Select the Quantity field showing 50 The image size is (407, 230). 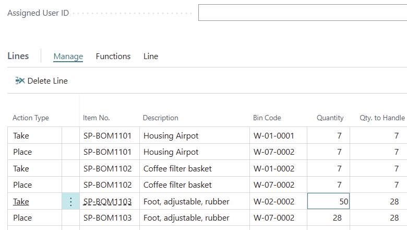pos(329,202)
